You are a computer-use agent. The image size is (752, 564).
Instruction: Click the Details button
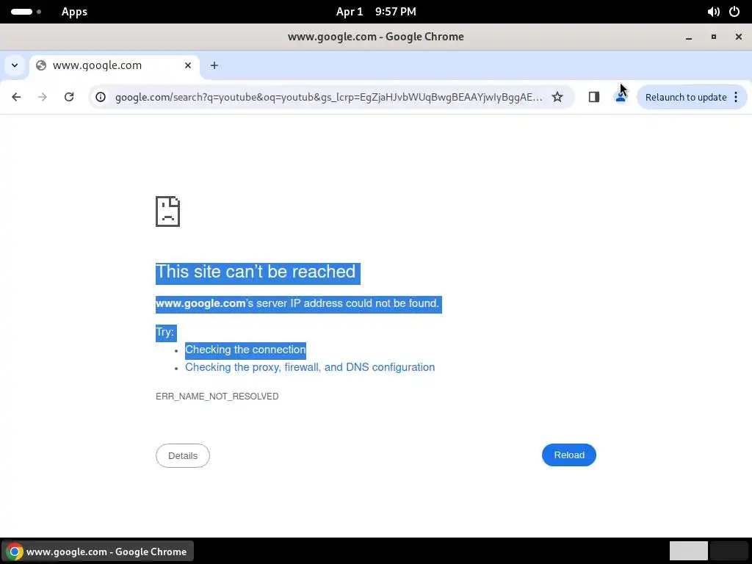(183, 455)
